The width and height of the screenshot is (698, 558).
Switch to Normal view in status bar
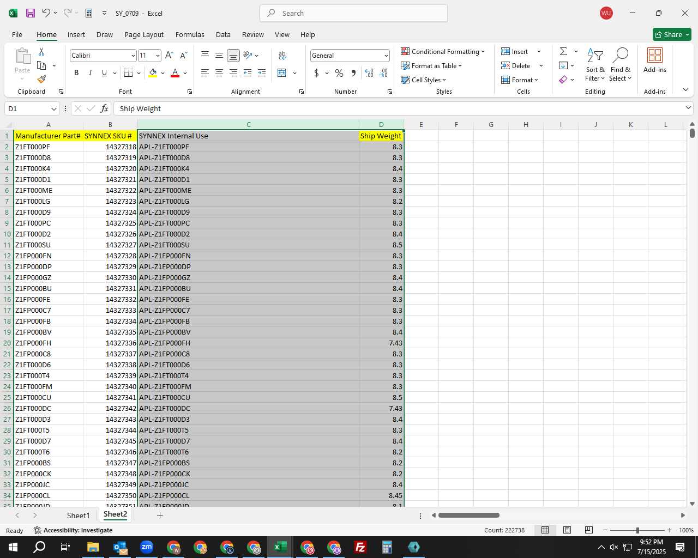pyautogui.click(x=545, y=530)
